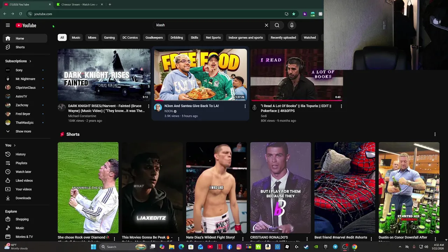Open the AstroTV subscription

(x=24, y=96)
